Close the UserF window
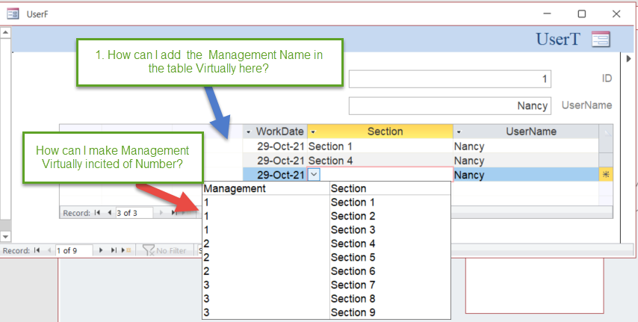This screenshot has width=638, height=322. tap(616, 14)
